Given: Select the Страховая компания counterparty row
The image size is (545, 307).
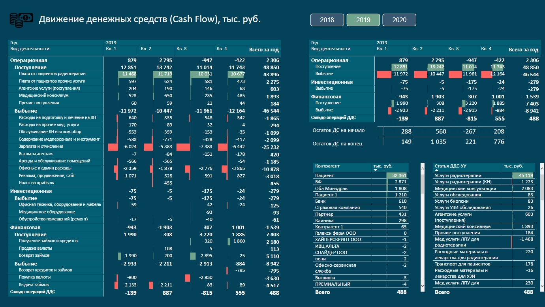Looking at the screenshot, I should (361, 207).
